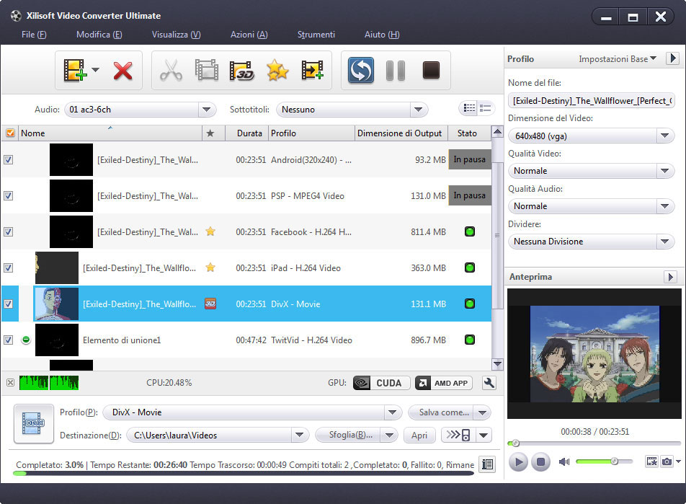Close the CPU usage graph
The height and width of the screenshot is (504, 686).
click(11, 383)
